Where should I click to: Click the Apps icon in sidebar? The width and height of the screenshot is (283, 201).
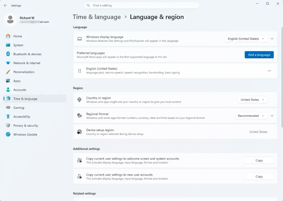click(x=8, y=81)
